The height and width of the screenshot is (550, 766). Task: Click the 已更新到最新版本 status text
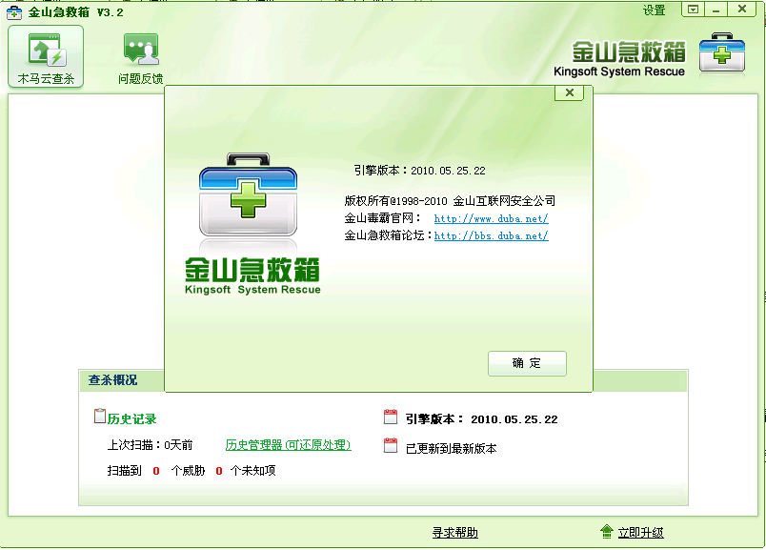pyautogui.click(x=451, y=448)
